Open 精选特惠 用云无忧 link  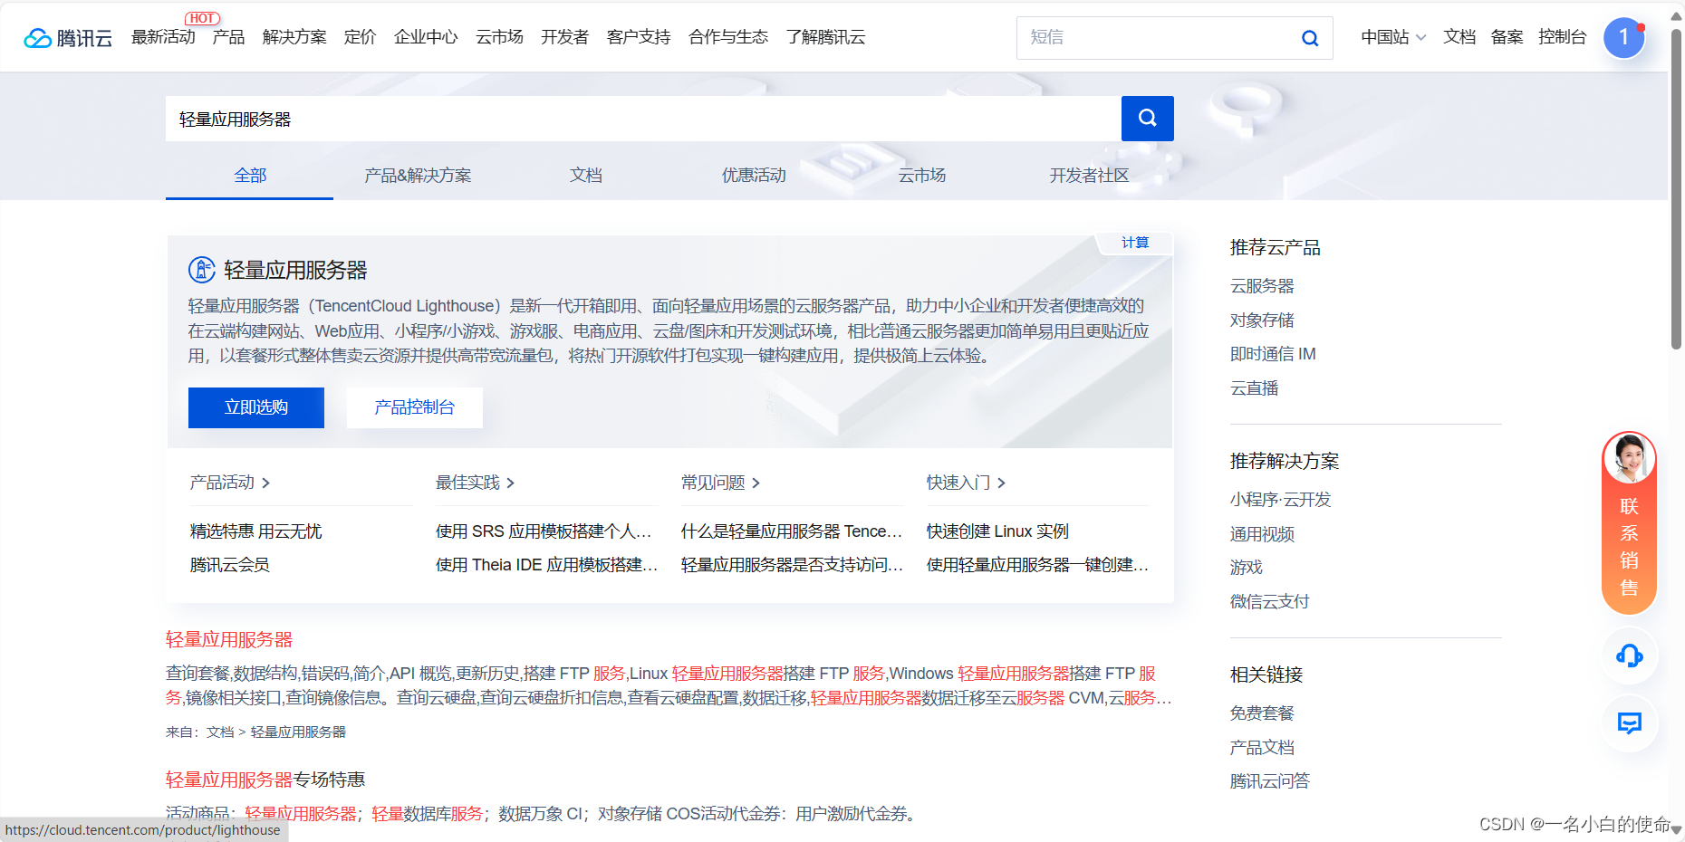[x=256, y=531]
